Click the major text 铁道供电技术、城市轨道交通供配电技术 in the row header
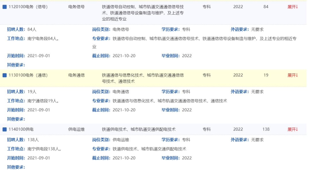 click(x=139, y=129)
